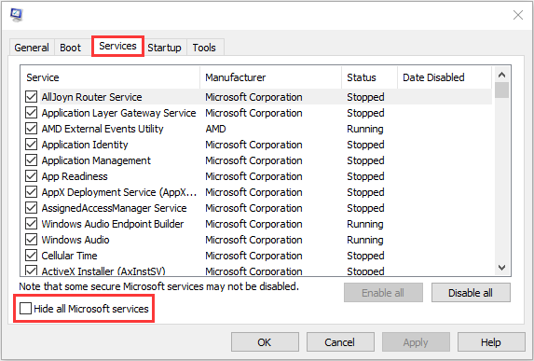Image resolution: width=534 pixels, height=361 pixels.
Task: Enable Hide all Microsoft services checkbox
Action: coord(25,309)
